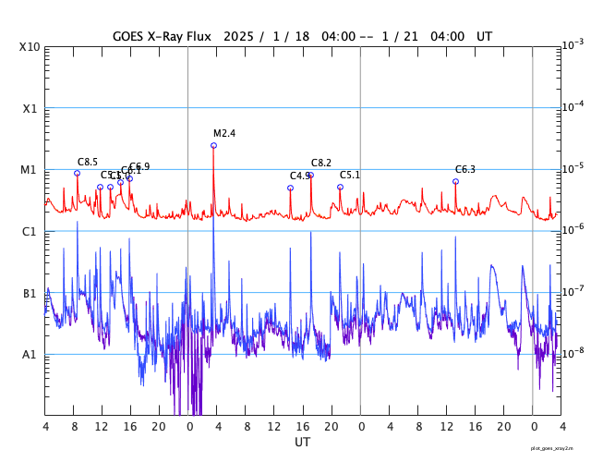The width and height of the screenshot is (591, 462).
Task: Click the A1 y-axis label
Action: [x=30, y=355]
